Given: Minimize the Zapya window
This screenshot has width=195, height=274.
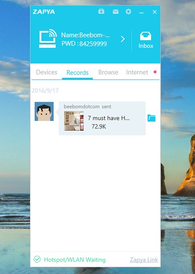Looking at the screenshot, I should pyautogui.click(x=141, y=13).
